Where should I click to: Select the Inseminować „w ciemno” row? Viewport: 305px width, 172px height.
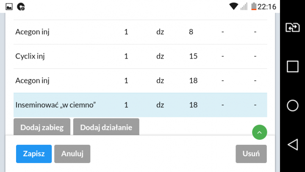(x=140, y=105)
